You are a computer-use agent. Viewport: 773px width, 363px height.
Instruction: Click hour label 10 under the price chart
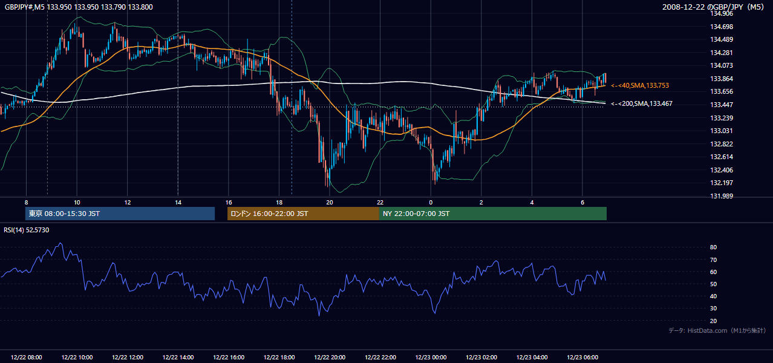[x=77, y=202]
